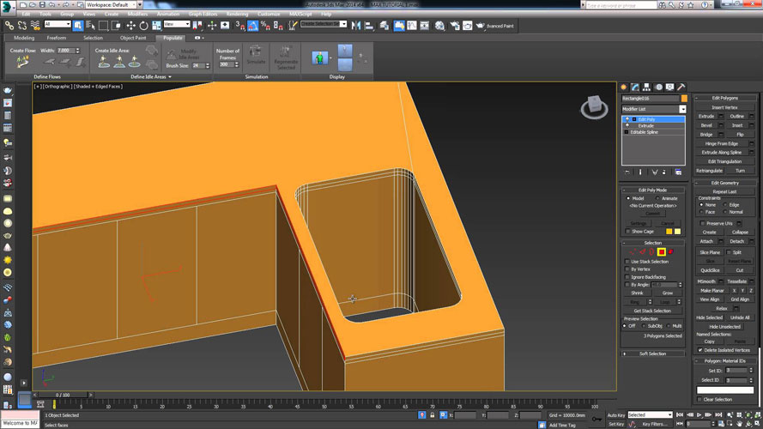The image size is (763, 429).
Task: Click the Bevel button
Action: (706, 125)
